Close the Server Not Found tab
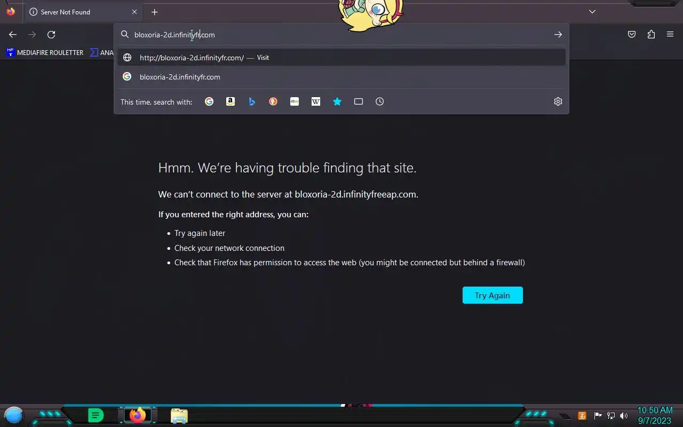This screenshot has height=427, width=683. coord(134,12)
